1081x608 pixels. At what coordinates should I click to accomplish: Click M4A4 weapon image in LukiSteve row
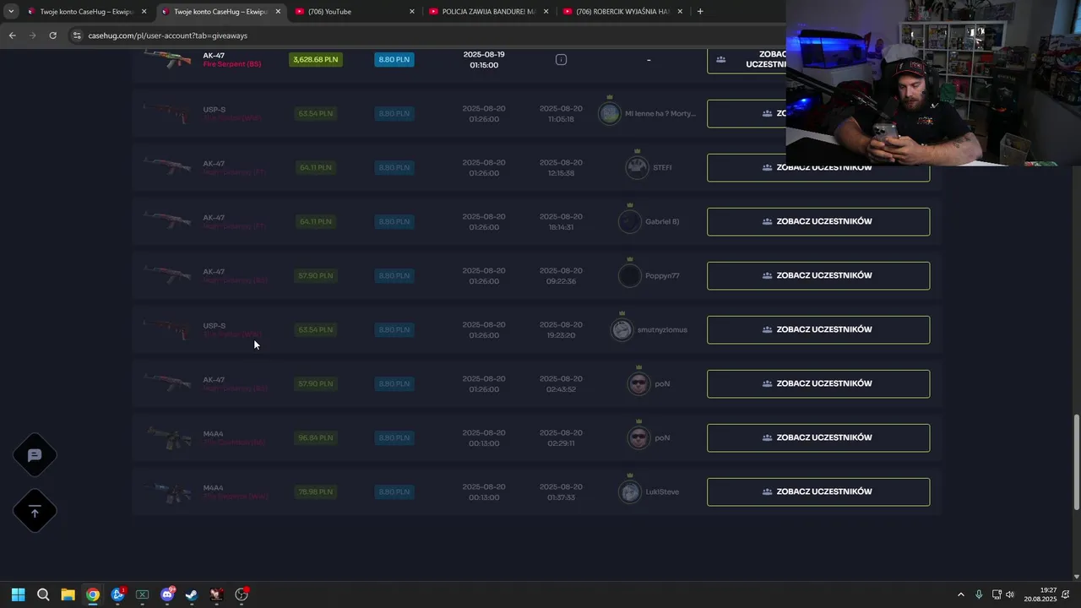tap(167, 491)
